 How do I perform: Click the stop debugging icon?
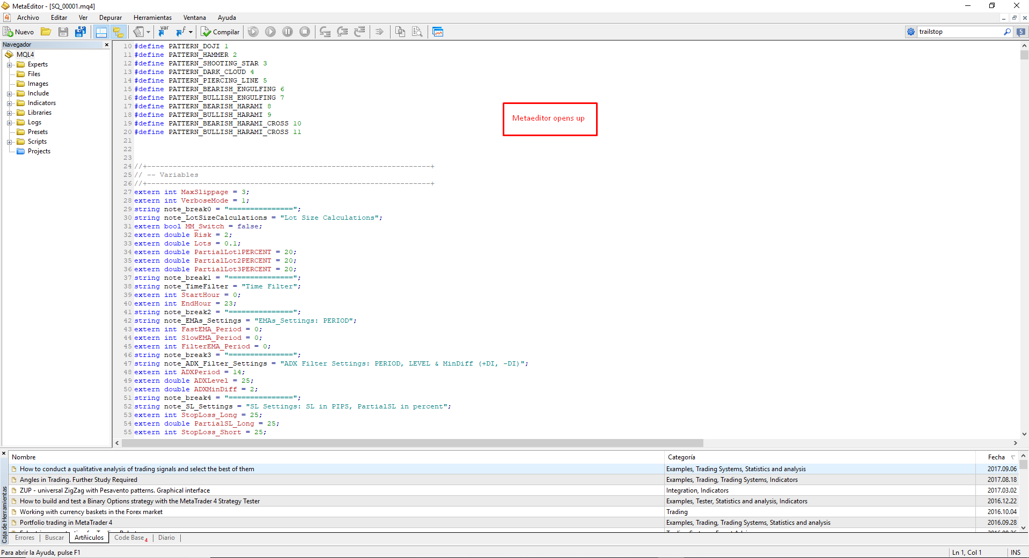click(x=305, y=32)
